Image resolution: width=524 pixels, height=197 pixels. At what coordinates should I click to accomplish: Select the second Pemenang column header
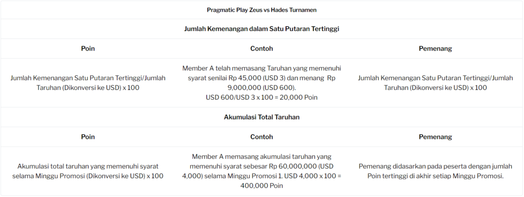[x=435, y=137]
